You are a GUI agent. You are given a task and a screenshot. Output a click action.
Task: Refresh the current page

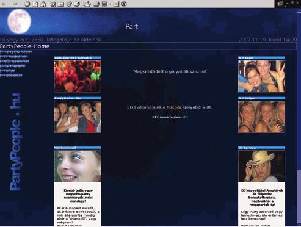point(35,4)
